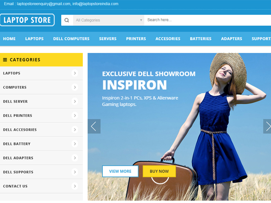Expand the DELL SERVER category chevron
Screen dimensions: 271x203
(75, 101)
